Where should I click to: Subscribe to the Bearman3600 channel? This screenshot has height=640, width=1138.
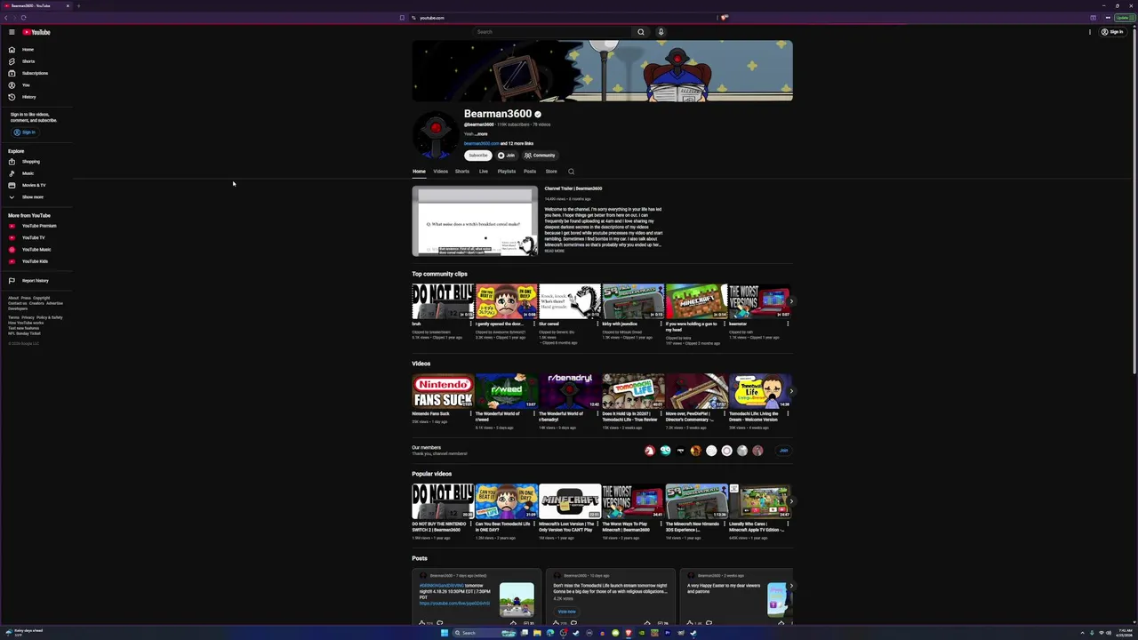(x=478, y=156)
